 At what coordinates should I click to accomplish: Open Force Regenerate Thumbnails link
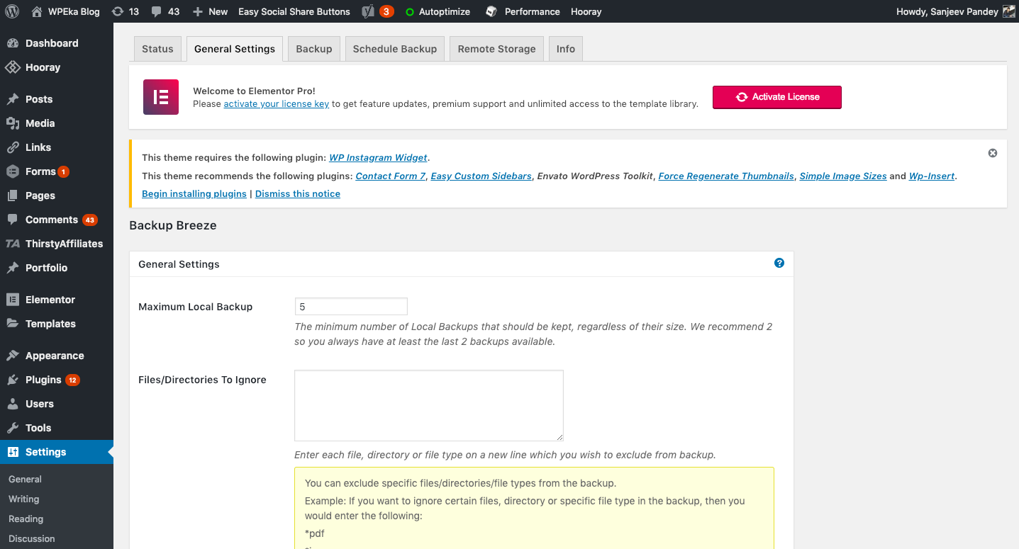(x=726, y=176)
